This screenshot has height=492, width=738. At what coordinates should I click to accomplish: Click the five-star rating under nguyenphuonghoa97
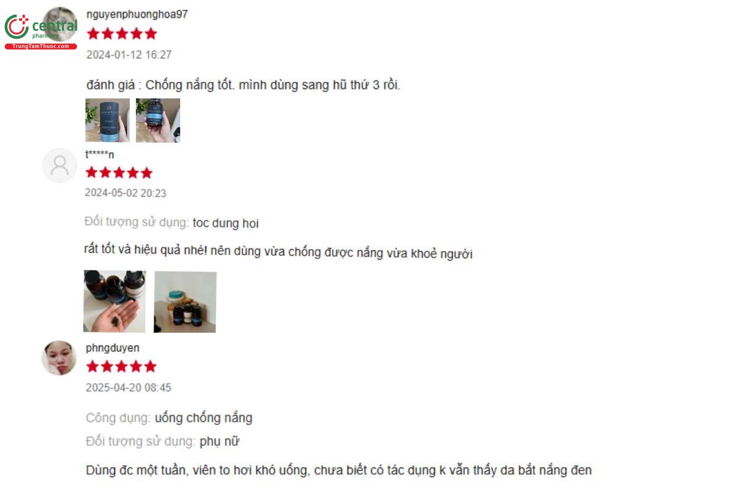tap(122, 34)
